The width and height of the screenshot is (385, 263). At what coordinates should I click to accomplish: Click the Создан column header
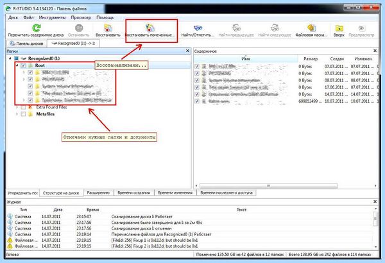pyautogui.click(x=337, y=58)
